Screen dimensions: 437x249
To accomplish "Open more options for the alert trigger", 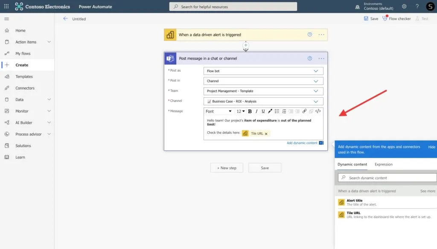I will point(321,35).
